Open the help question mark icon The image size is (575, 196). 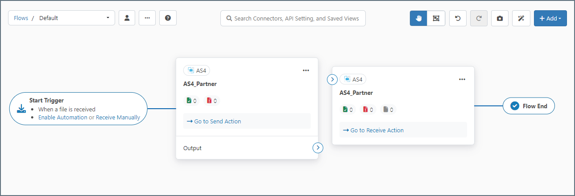coord(168,18)
